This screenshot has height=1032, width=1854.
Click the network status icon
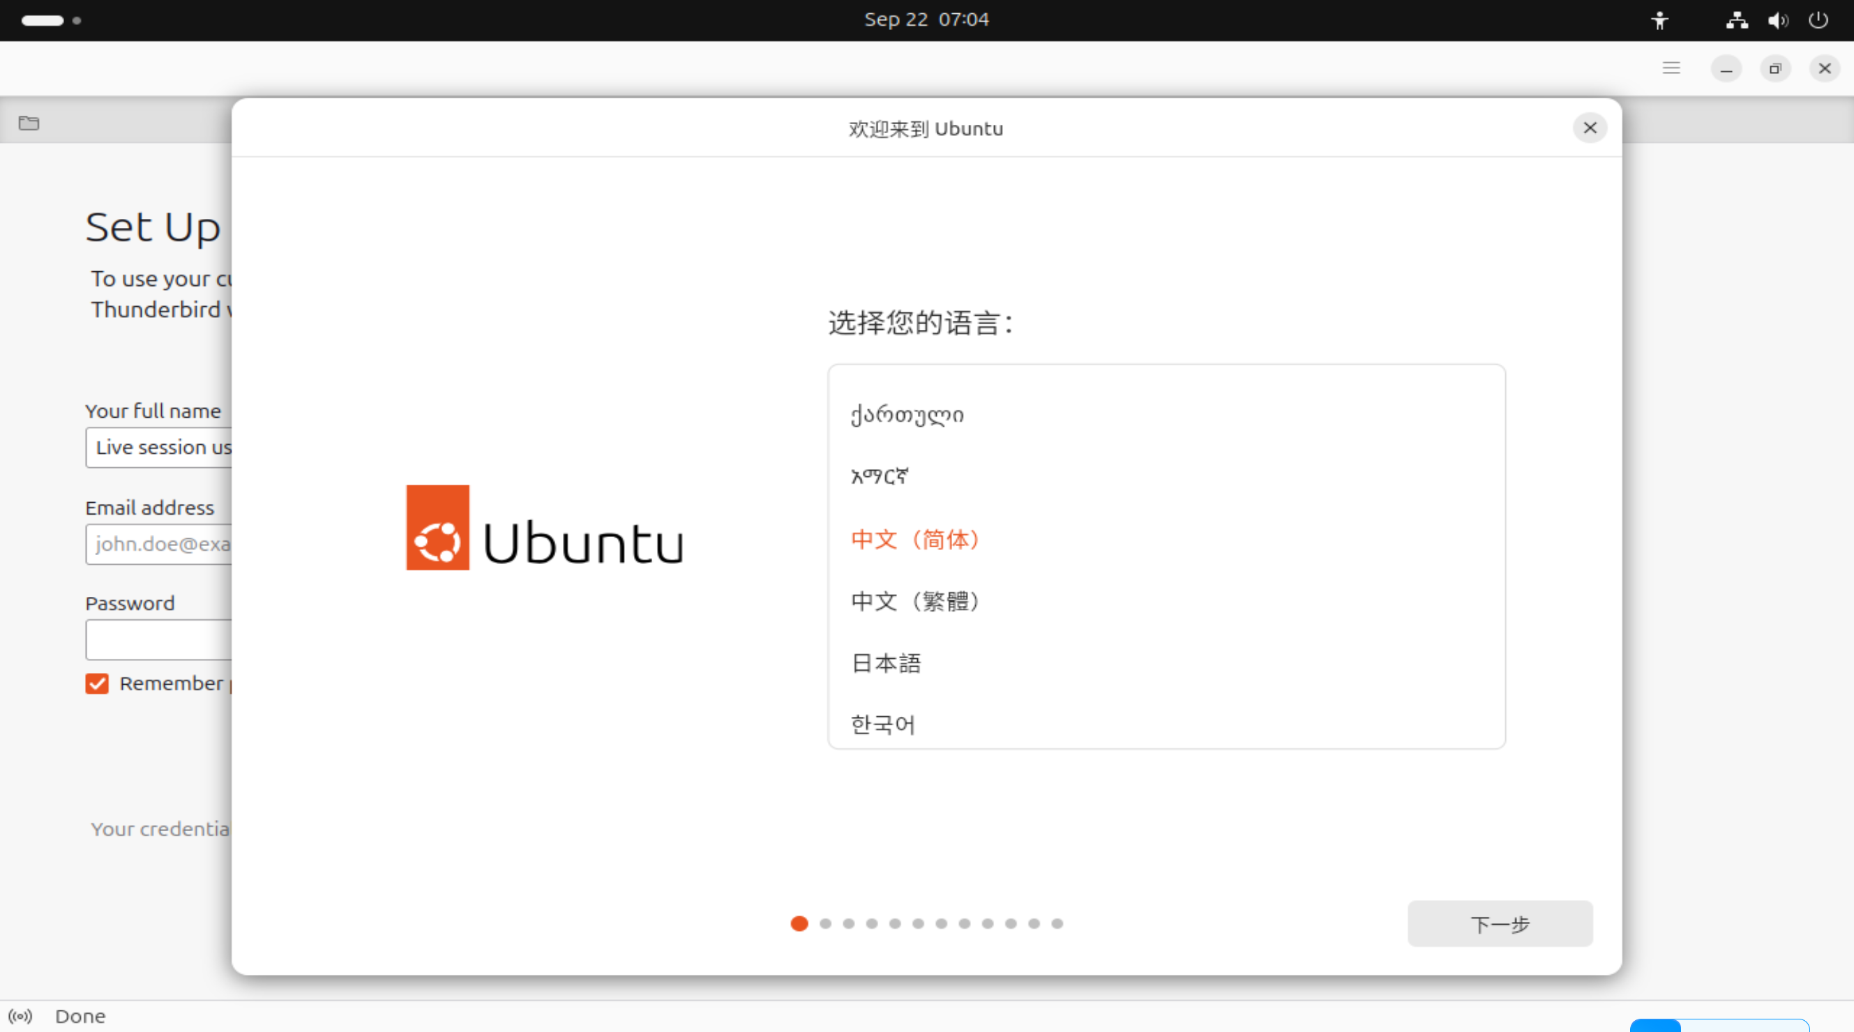[1736, 20]
